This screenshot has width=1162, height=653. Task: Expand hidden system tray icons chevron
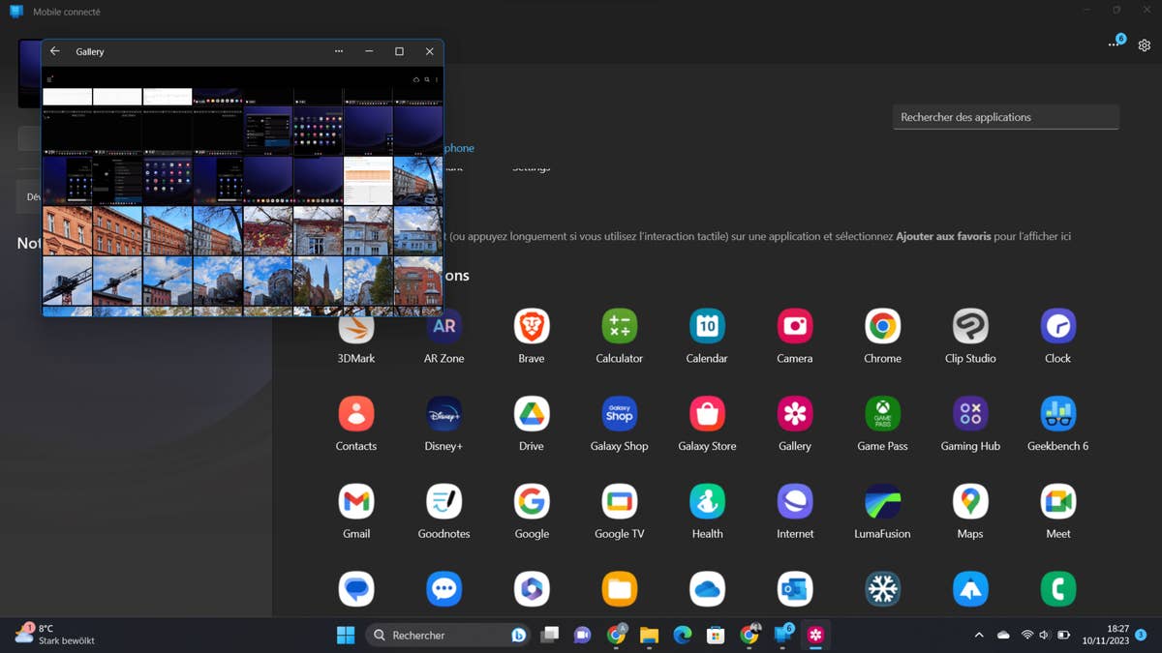(x=978, y=636)
